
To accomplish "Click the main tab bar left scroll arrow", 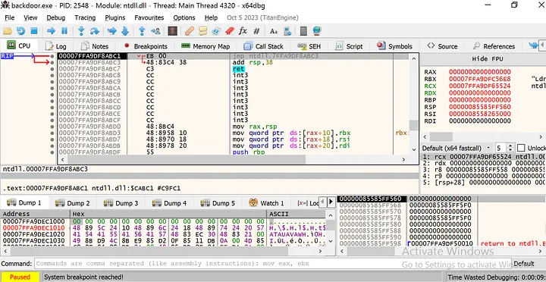I will click(x=542, y=45).
